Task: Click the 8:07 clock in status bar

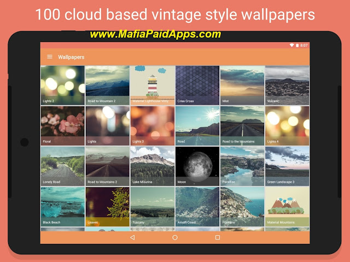Action: tap(304, 45)
